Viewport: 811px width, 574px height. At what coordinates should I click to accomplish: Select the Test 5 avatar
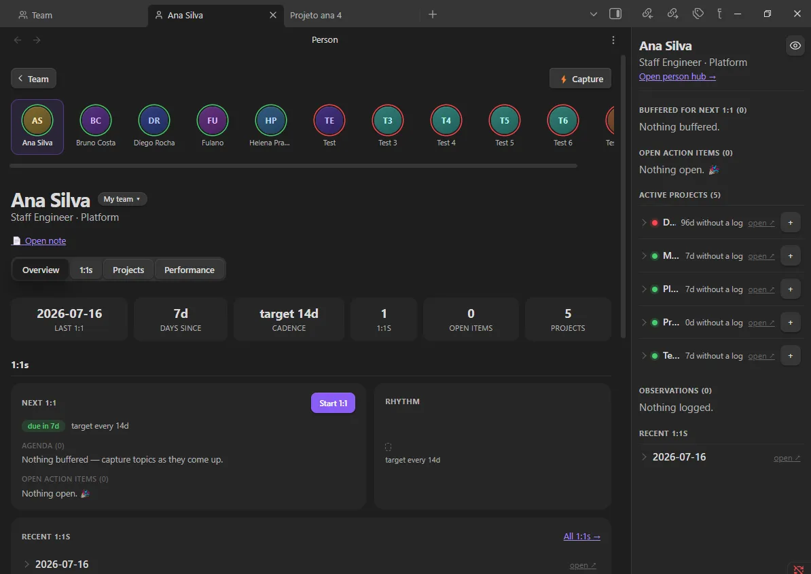click(505, 120)
